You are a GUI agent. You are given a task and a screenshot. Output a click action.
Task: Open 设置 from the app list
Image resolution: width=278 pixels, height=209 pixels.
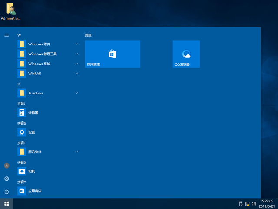click(31, 132)
